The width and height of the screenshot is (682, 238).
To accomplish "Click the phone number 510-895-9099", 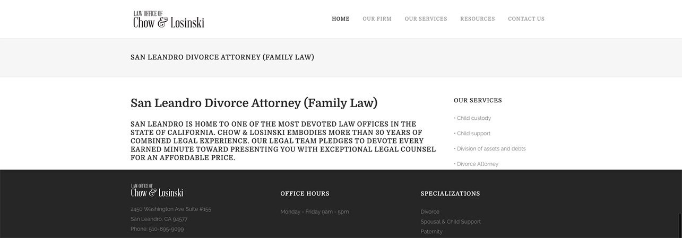I will (166, 229).
